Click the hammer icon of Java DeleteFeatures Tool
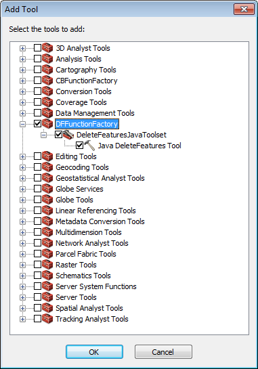This screenshot has height=369, width=258. (x=89, y=146)
